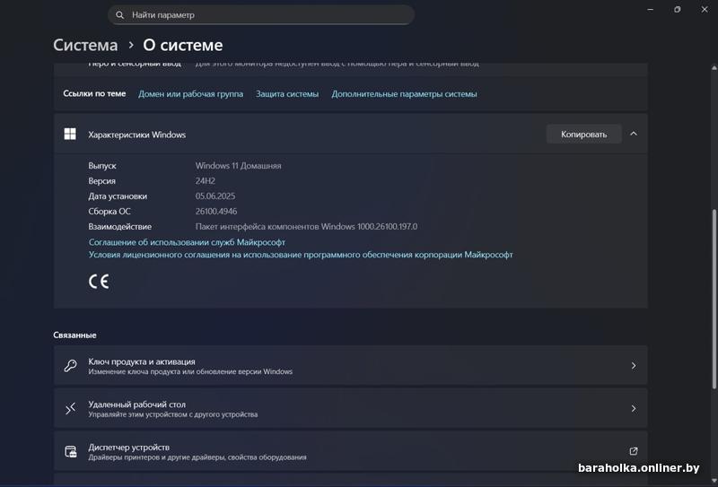This screenshot has width=718, height=487.
Task: Open Дополнительные параметры системы link
Action: [404, 94]
